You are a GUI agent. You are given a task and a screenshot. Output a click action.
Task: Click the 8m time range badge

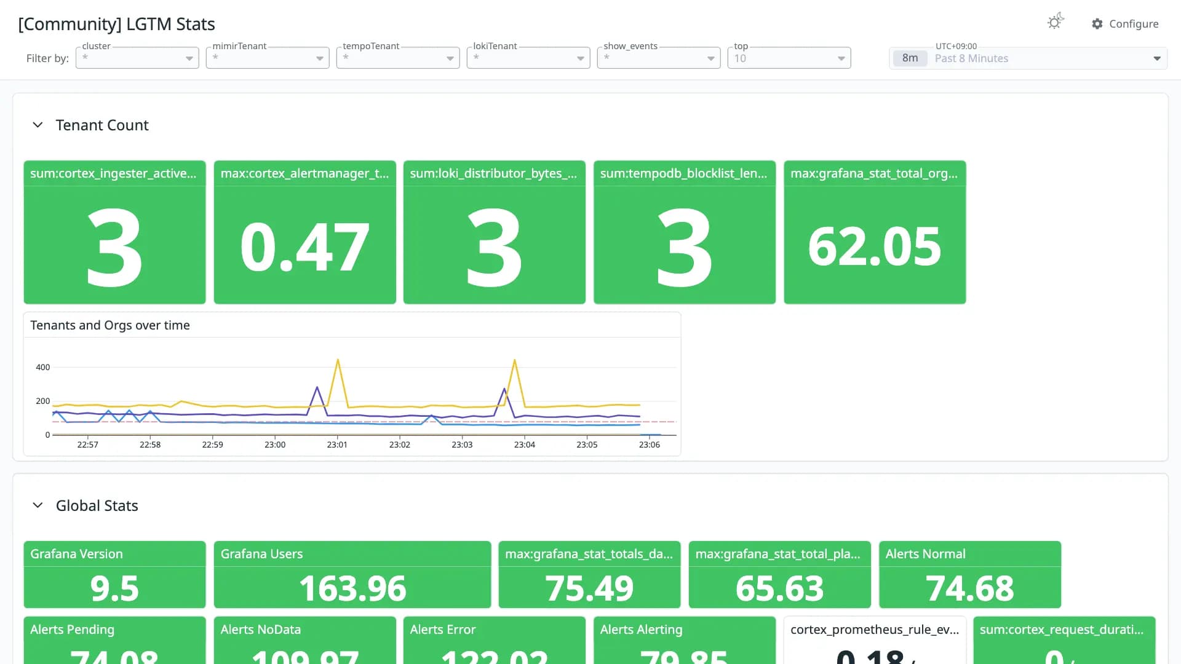point(910,58)
